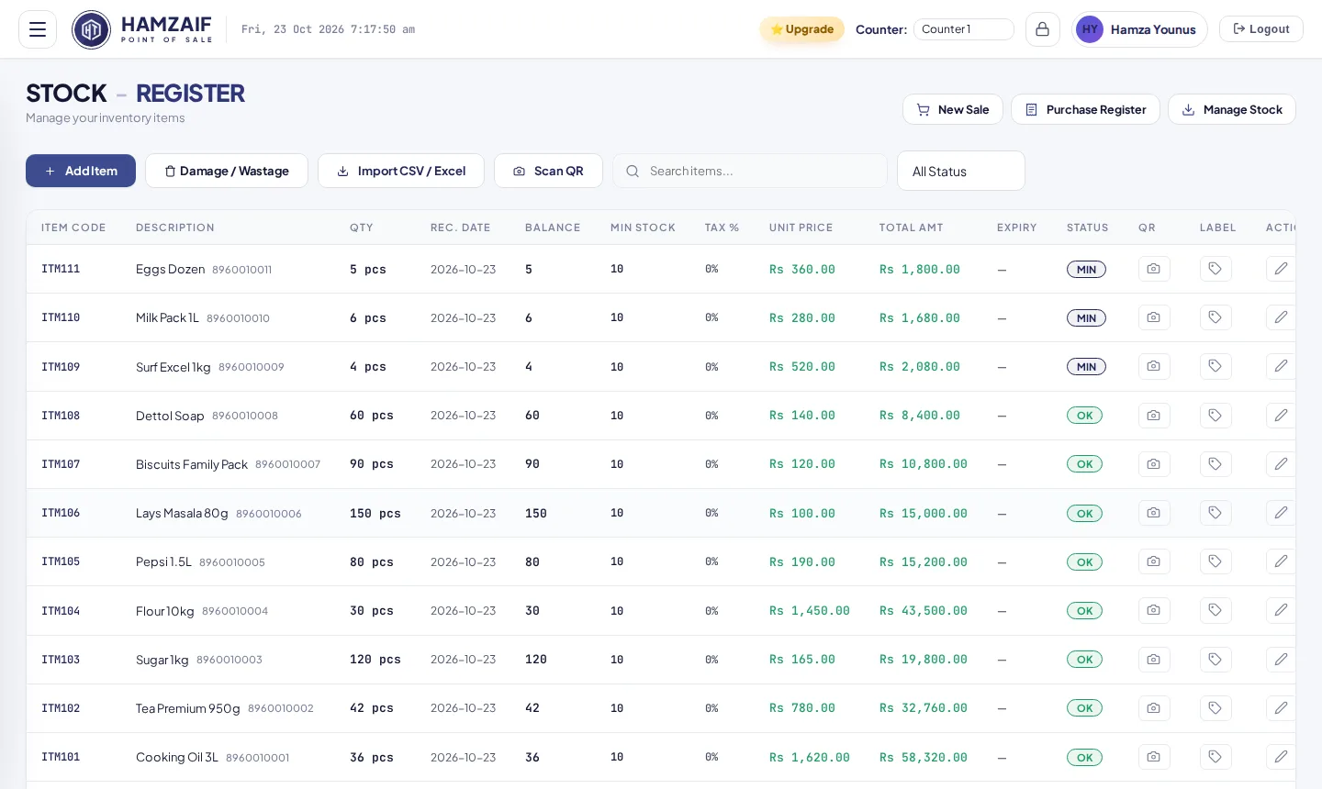Image resolution: width=1322 pixels, height=789 pixels.
Task: Open the hamburger sidebar menu
Action: 38,29
